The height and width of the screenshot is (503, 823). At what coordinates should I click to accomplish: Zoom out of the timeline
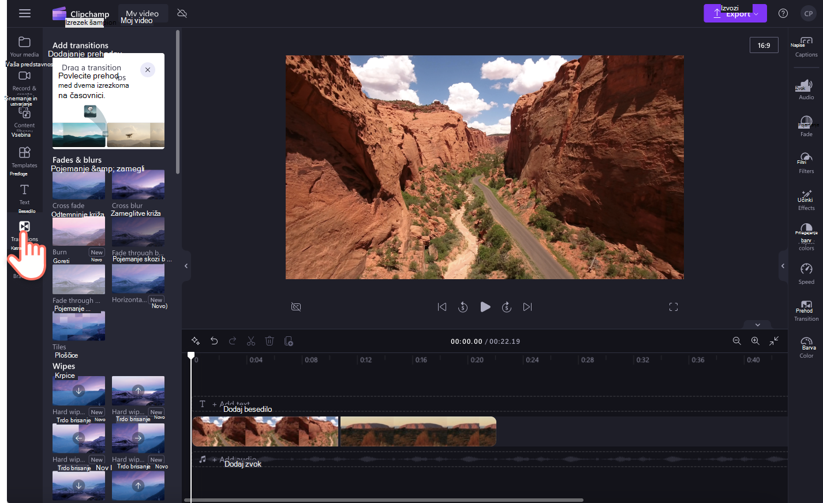point(737,341)
